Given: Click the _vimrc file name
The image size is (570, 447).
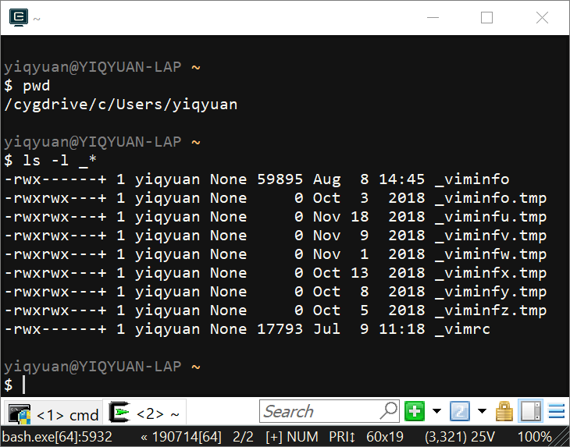Looking at the screenshot, I should tap(462, 329).
